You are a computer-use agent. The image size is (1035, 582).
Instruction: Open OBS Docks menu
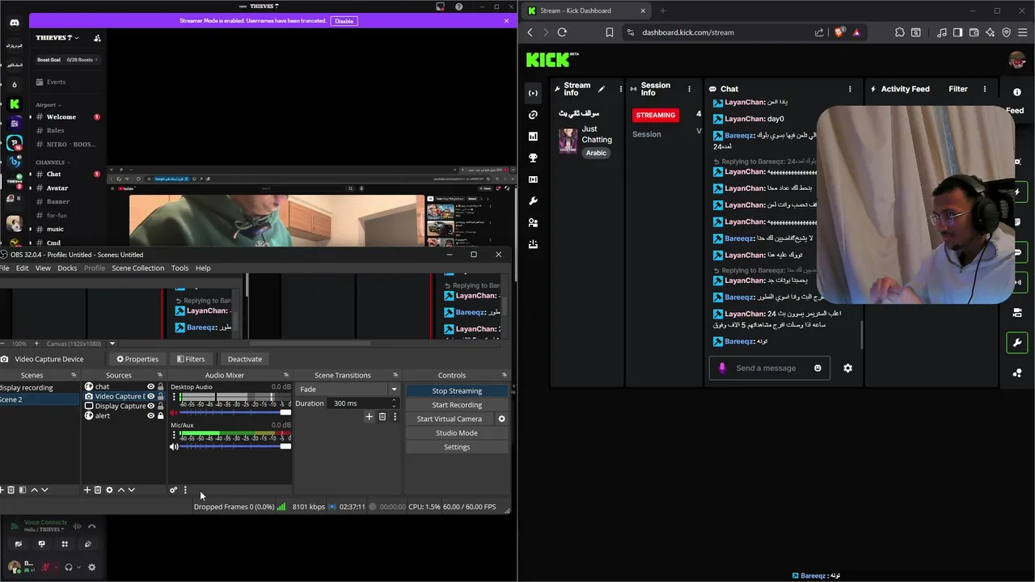[x=67, y=268]
